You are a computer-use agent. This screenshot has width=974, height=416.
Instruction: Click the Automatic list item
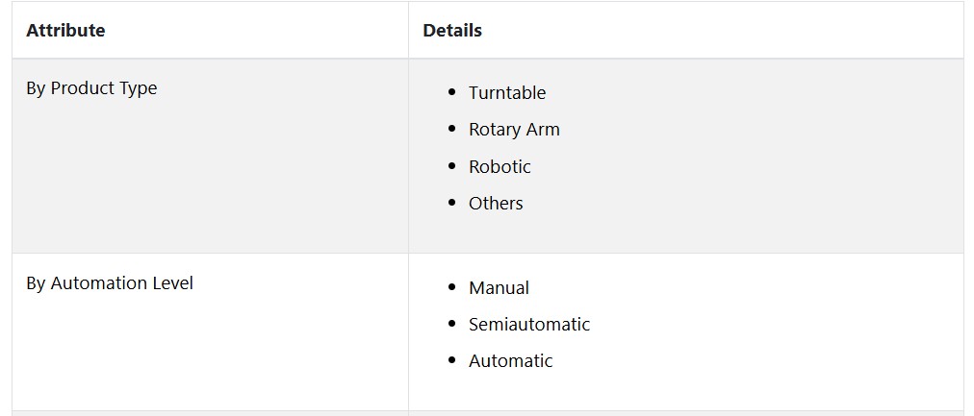click(511, 361)
